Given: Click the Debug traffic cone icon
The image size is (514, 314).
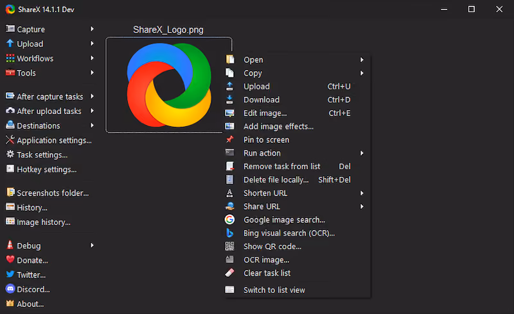Looking at the screenshot, I should click(x=10, y=245).
